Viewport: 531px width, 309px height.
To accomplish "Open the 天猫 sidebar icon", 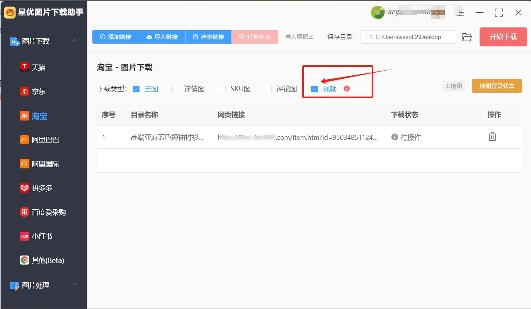I will click(24, 67).
